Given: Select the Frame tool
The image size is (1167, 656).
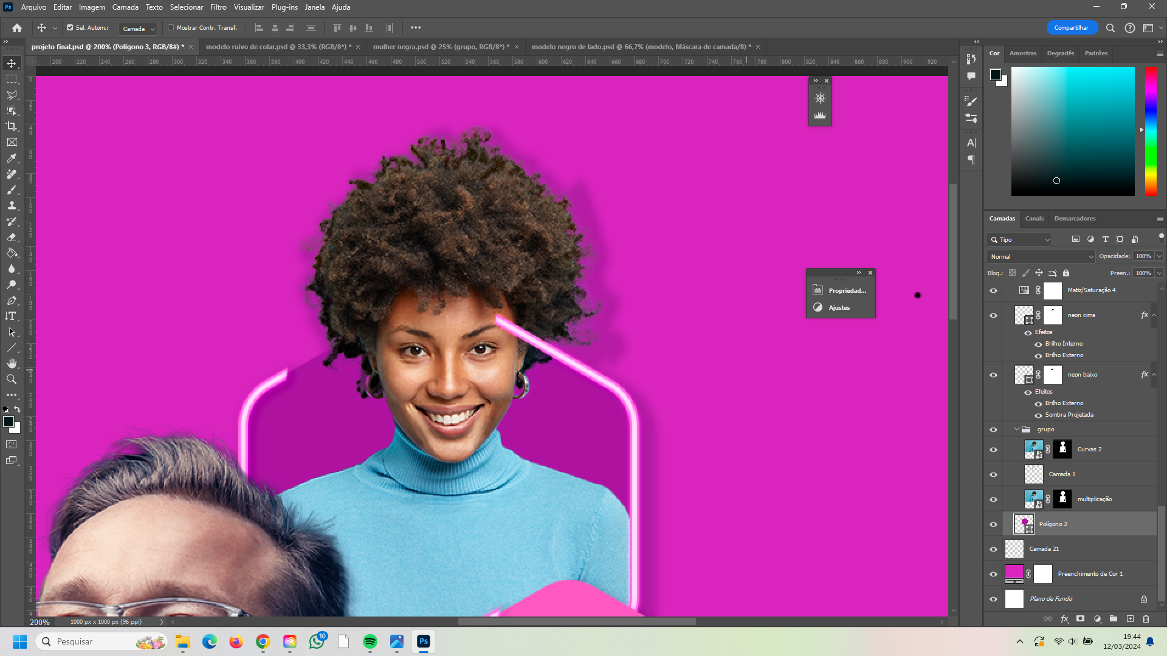Looking at the screenshot, I should point(12,142).
